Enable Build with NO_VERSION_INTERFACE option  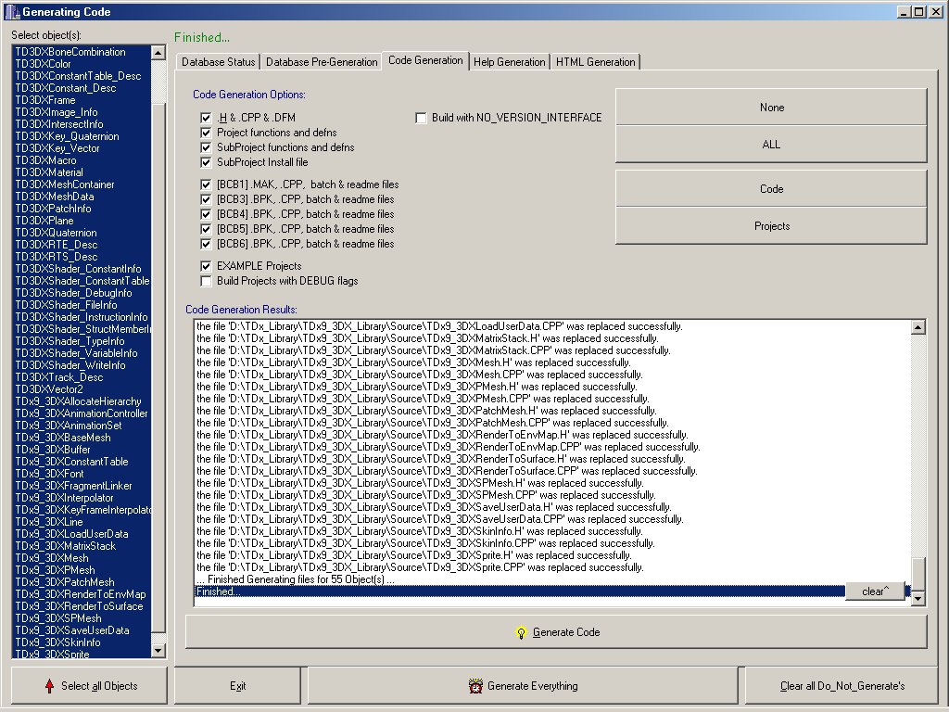coord(421,118)
